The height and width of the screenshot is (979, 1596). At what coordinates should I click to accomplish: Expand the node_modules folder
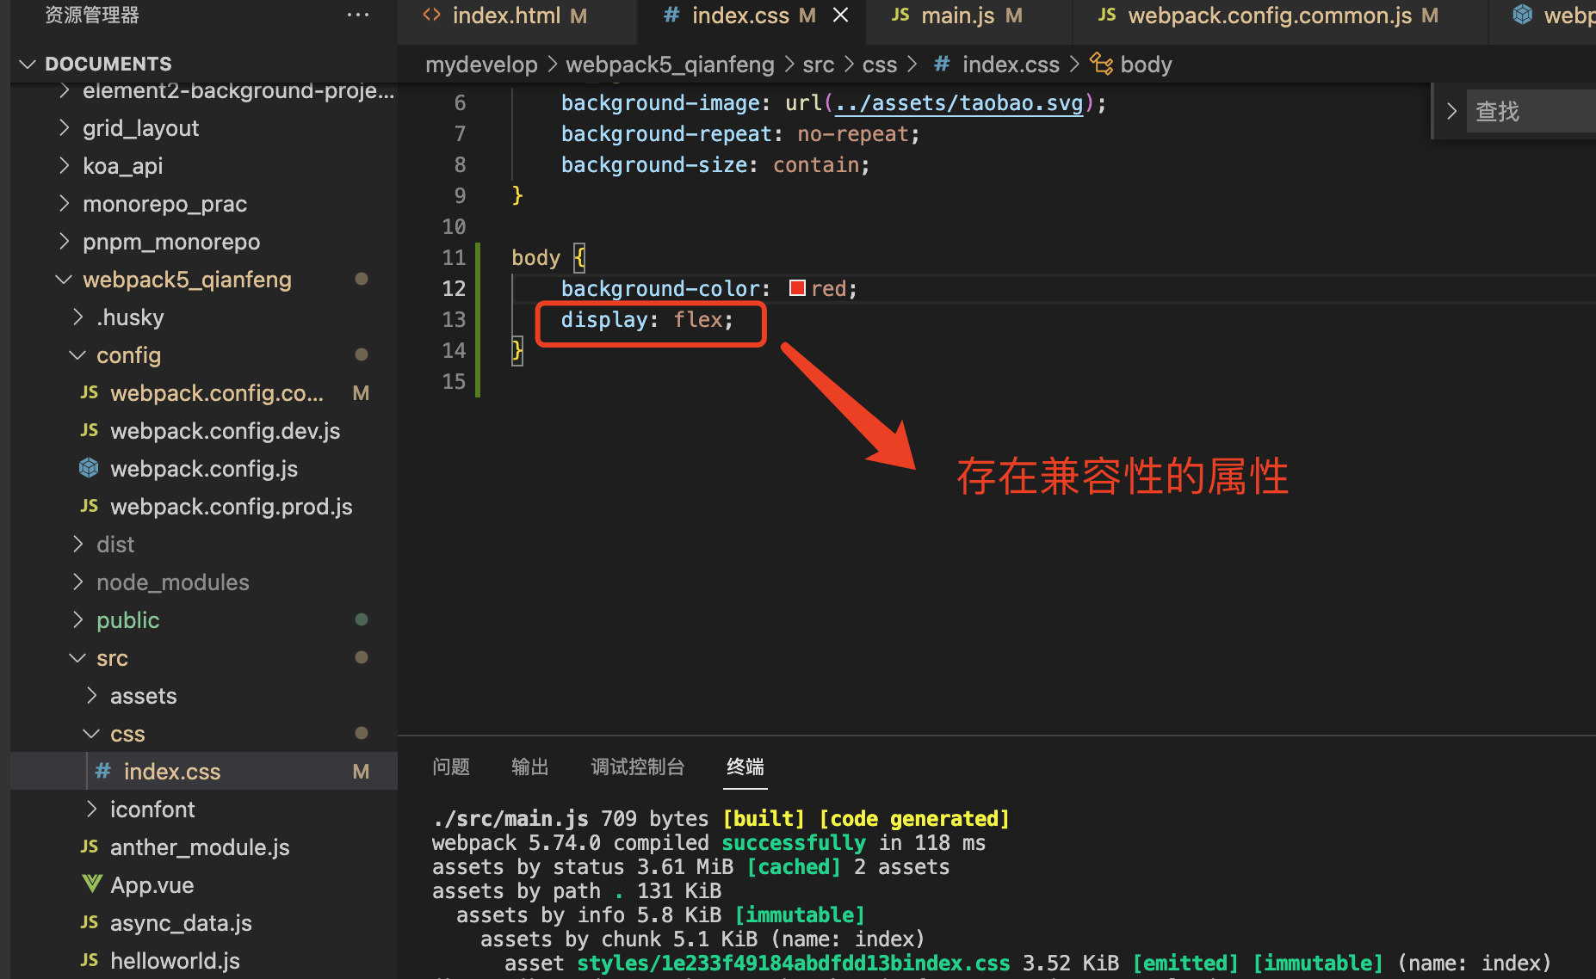pos(172,582)
